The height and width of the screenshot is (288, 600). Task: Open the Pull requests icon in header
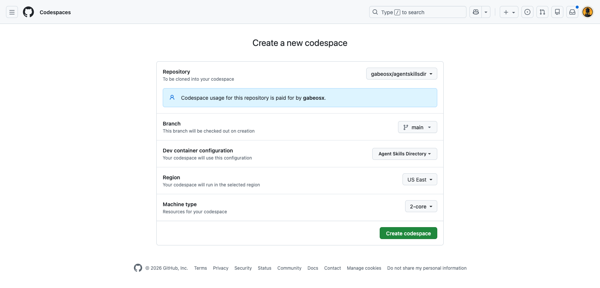coord(542,12)
